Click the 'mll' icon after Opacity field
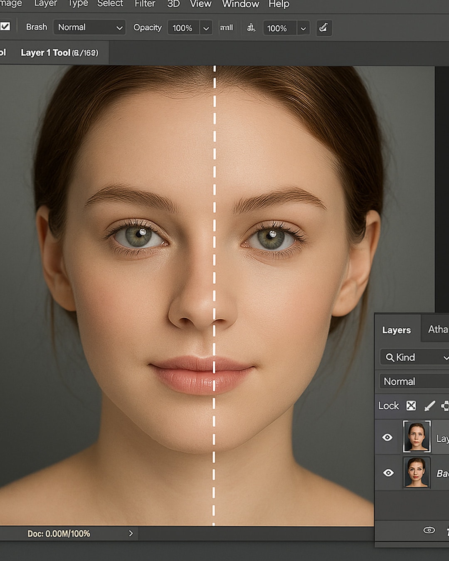This screenshot has width=449, height=561. (x=226, y=28)
